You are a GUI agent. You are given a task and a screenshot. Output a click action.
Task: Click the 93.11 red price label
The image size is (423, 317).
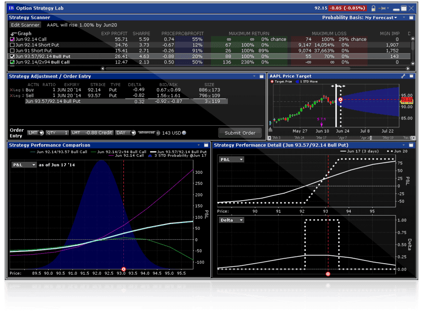tap(407, 100)
